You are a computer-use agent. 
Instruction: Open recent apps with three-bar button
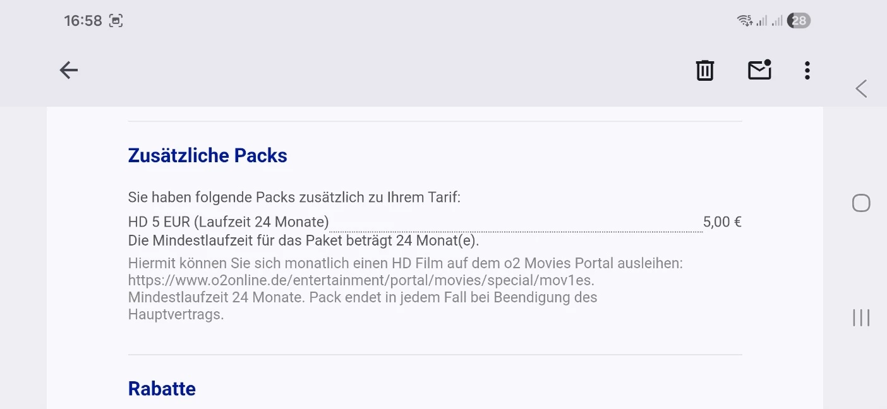tap(860, 317)
